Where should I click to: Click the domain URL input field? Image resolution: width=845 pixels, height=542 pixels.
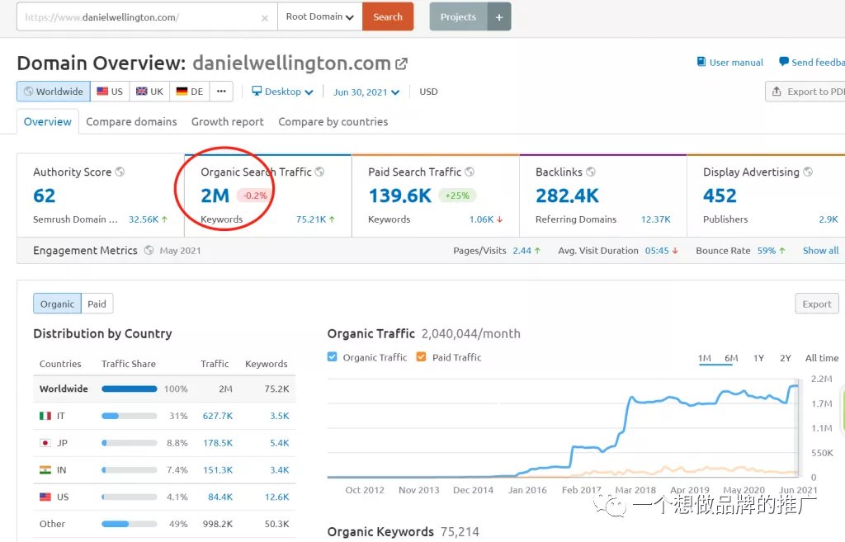pos(147,16)
